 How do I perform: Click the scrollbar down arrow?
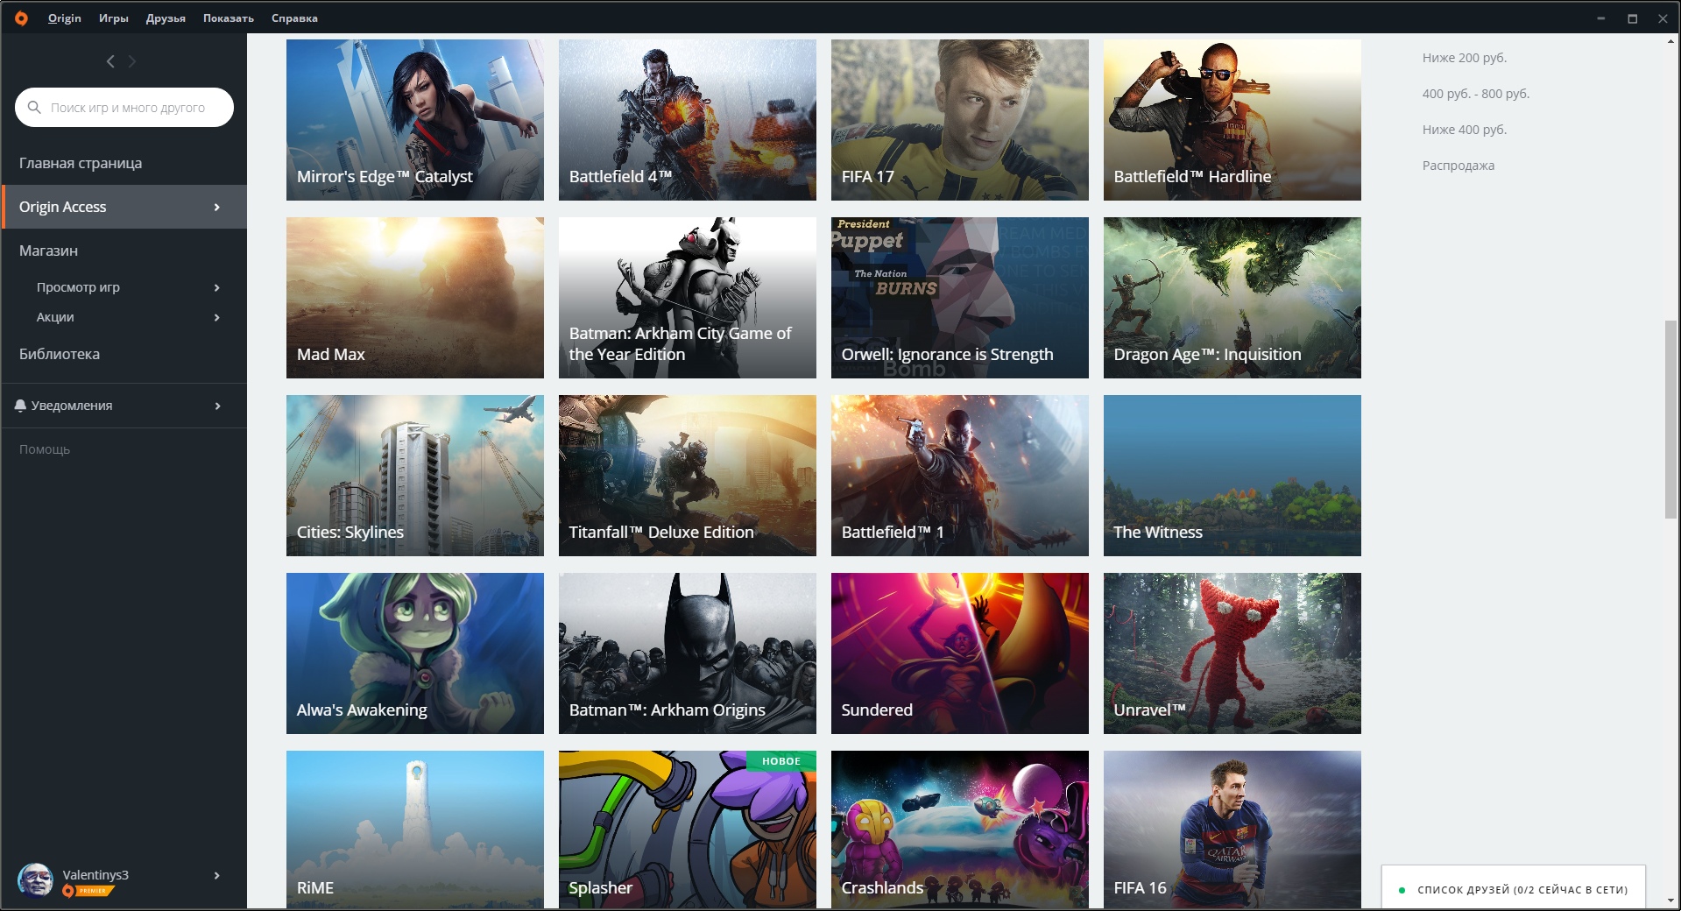pos(1671,900)
